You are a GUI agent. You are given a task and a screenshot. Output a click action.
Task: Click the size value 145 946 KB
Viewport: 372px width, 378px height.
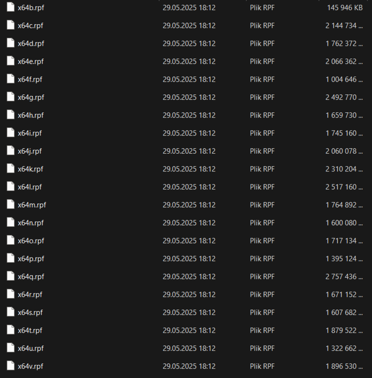point(345,8)
